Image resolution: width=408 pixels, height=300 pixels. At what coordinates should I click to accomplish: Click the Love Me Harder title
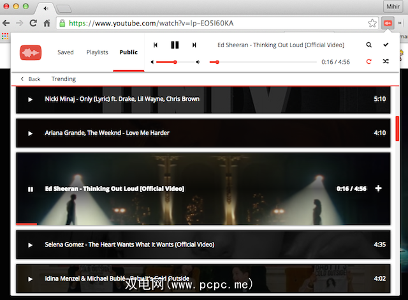107,133
